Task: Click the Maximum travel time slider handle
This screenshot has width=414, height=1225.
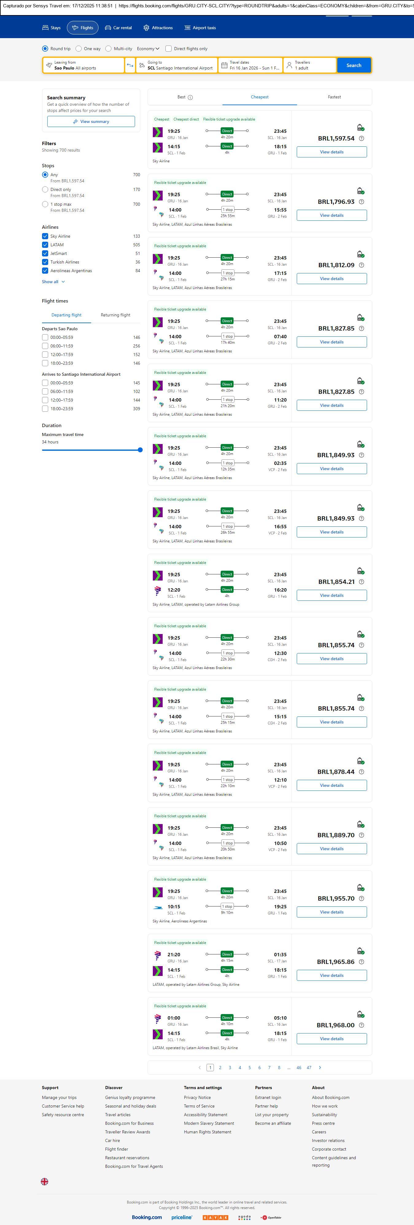Action: click(140, 450)
